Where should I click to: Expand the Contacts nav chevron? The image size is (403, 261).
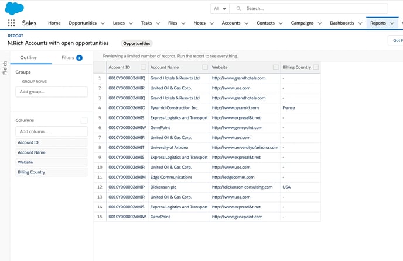(281, 23)
